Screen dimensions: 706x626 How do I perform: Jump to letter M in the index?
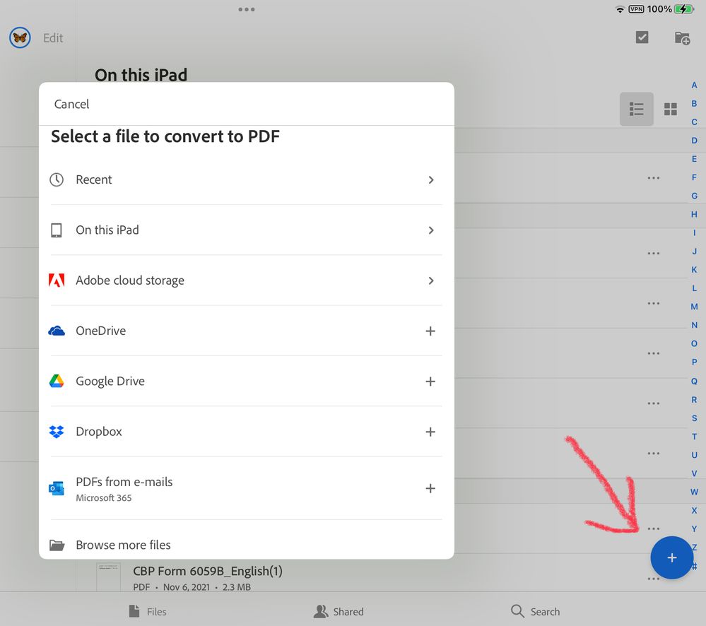pyautogui.click(x=694, y=307)
